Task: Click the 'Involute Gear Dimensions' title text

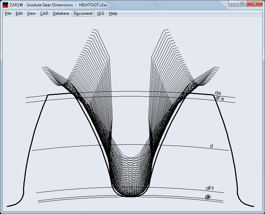Action: point(50,5)
